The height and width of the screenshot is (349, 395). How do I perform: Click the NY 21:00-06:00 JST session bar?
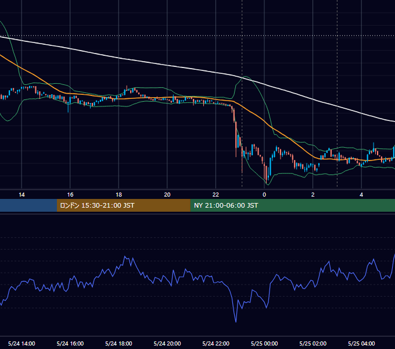click(x=292, y=205)
